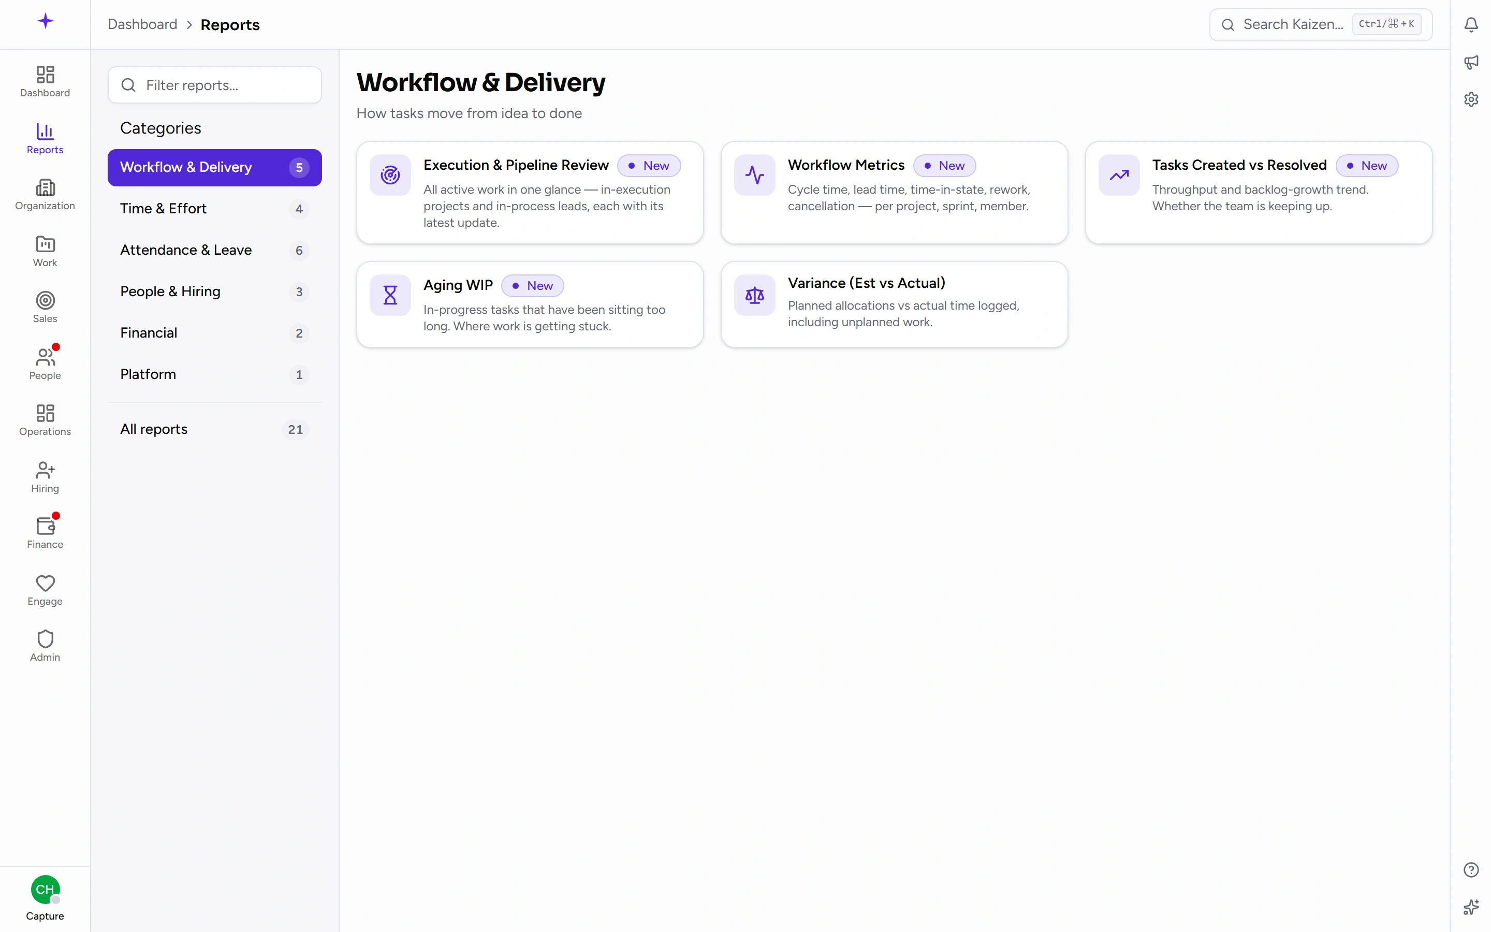Viewport: 1491px width, 932px height.
Task: Open Tasks Created vs Resolved report
Action: 1258,192
